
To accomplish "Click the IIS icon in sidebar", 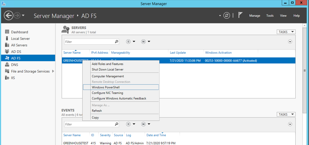I will click(x=7, y=78).
